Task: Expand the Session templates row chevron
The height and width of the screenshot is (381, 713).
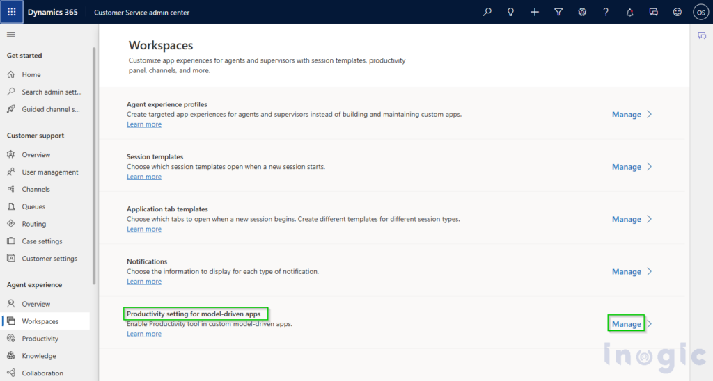Action: pyautogui.click(x=650, y=167)
